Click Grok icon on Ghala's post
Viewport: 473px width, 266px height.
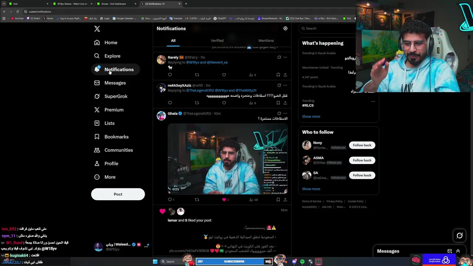pos(279,113)
